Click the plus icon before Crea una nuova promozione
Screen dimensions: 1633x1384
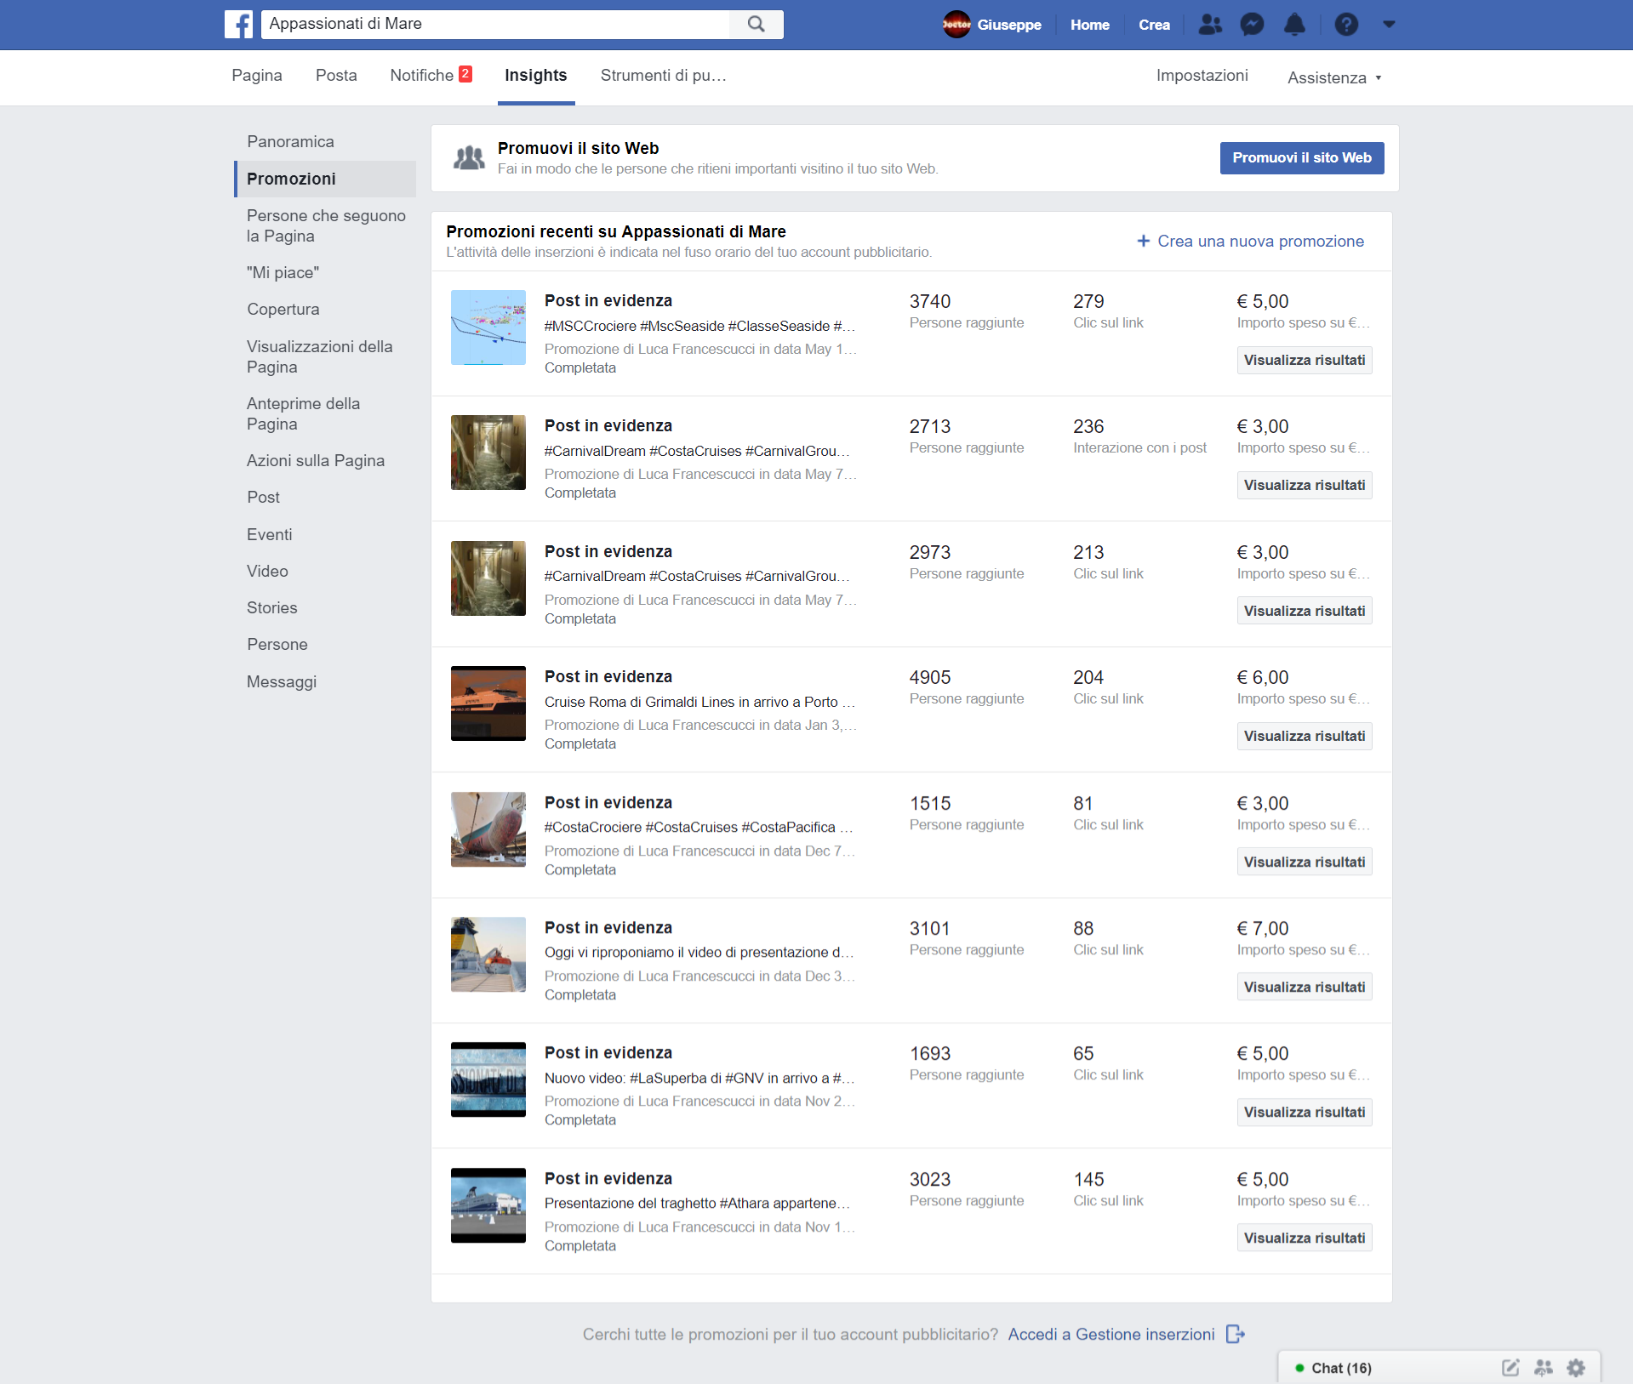click(x=1143, y=241)
